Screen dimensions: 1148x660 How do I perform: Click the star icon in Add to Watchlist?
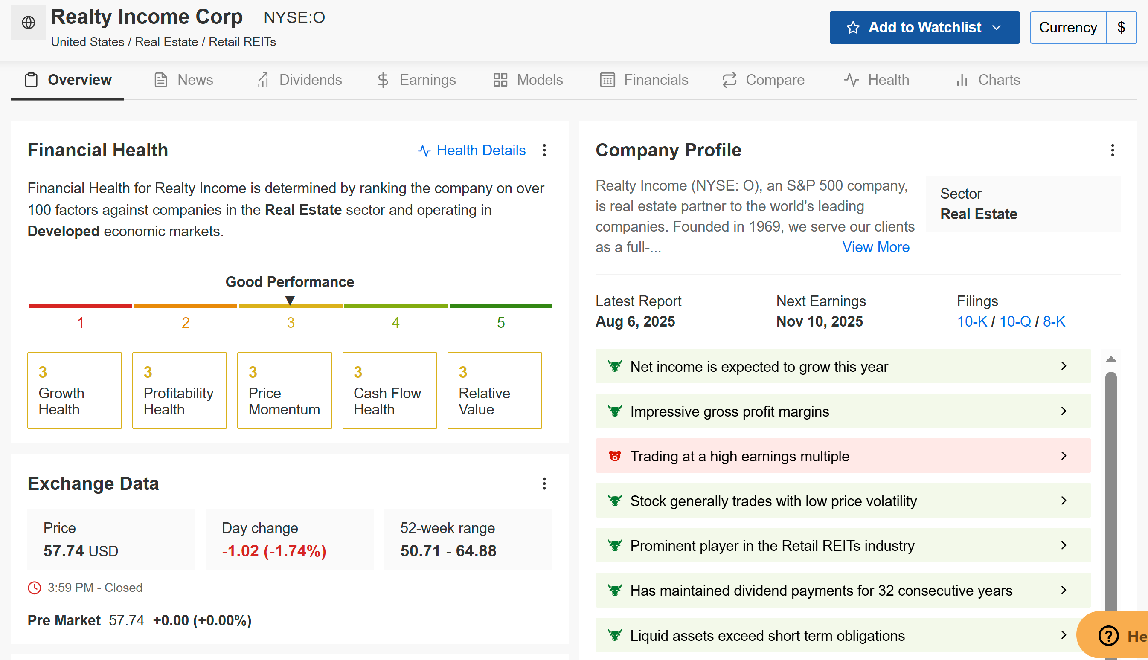tap(853, 28)
